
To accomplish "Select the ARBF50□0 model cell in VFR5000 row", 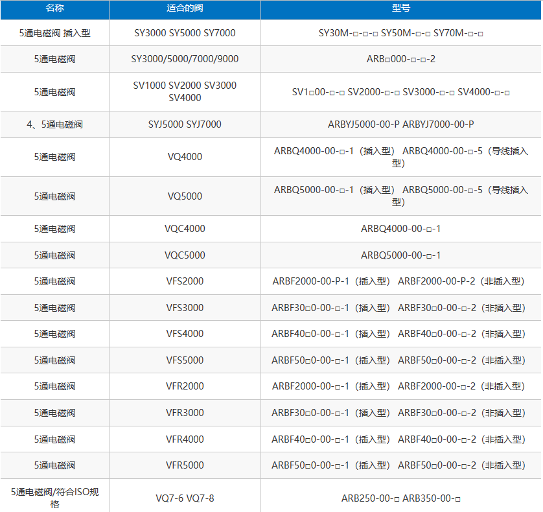I will click(400, 465).
